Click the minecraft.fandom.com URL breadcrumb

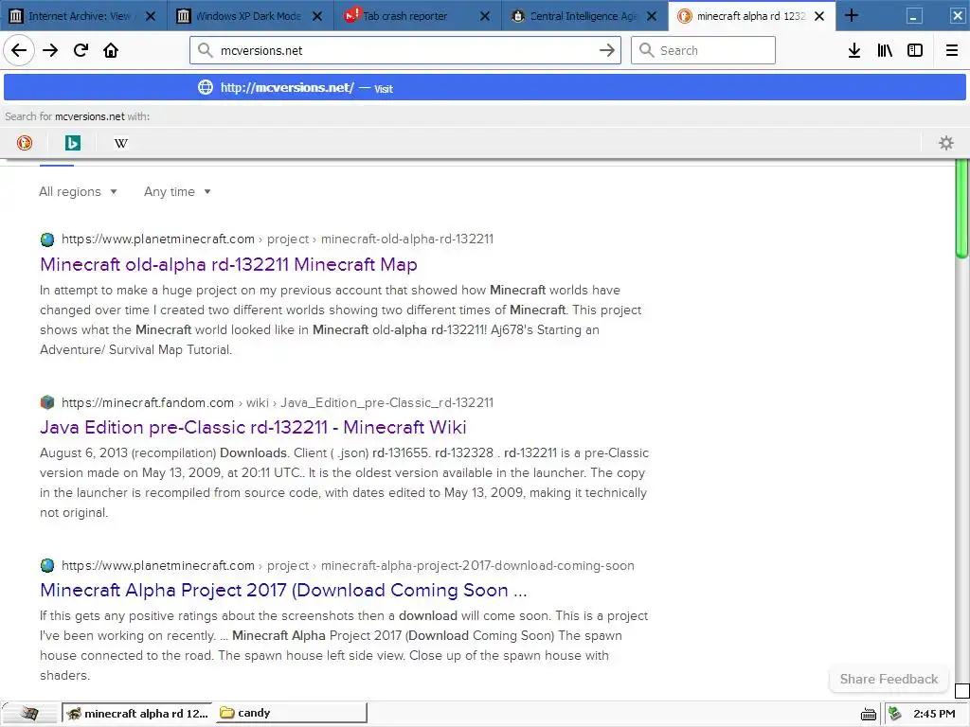click(278, 402)
